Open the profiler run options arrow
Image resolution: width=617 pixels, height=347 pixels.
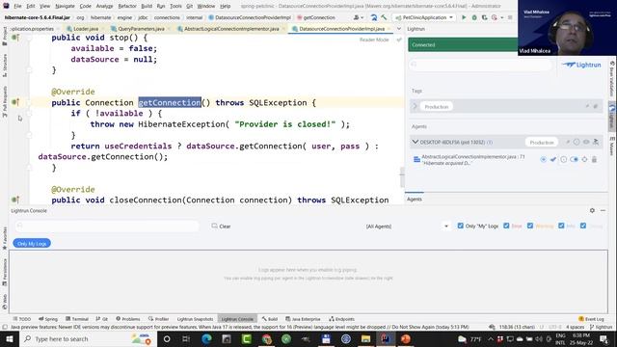[501, 17]
